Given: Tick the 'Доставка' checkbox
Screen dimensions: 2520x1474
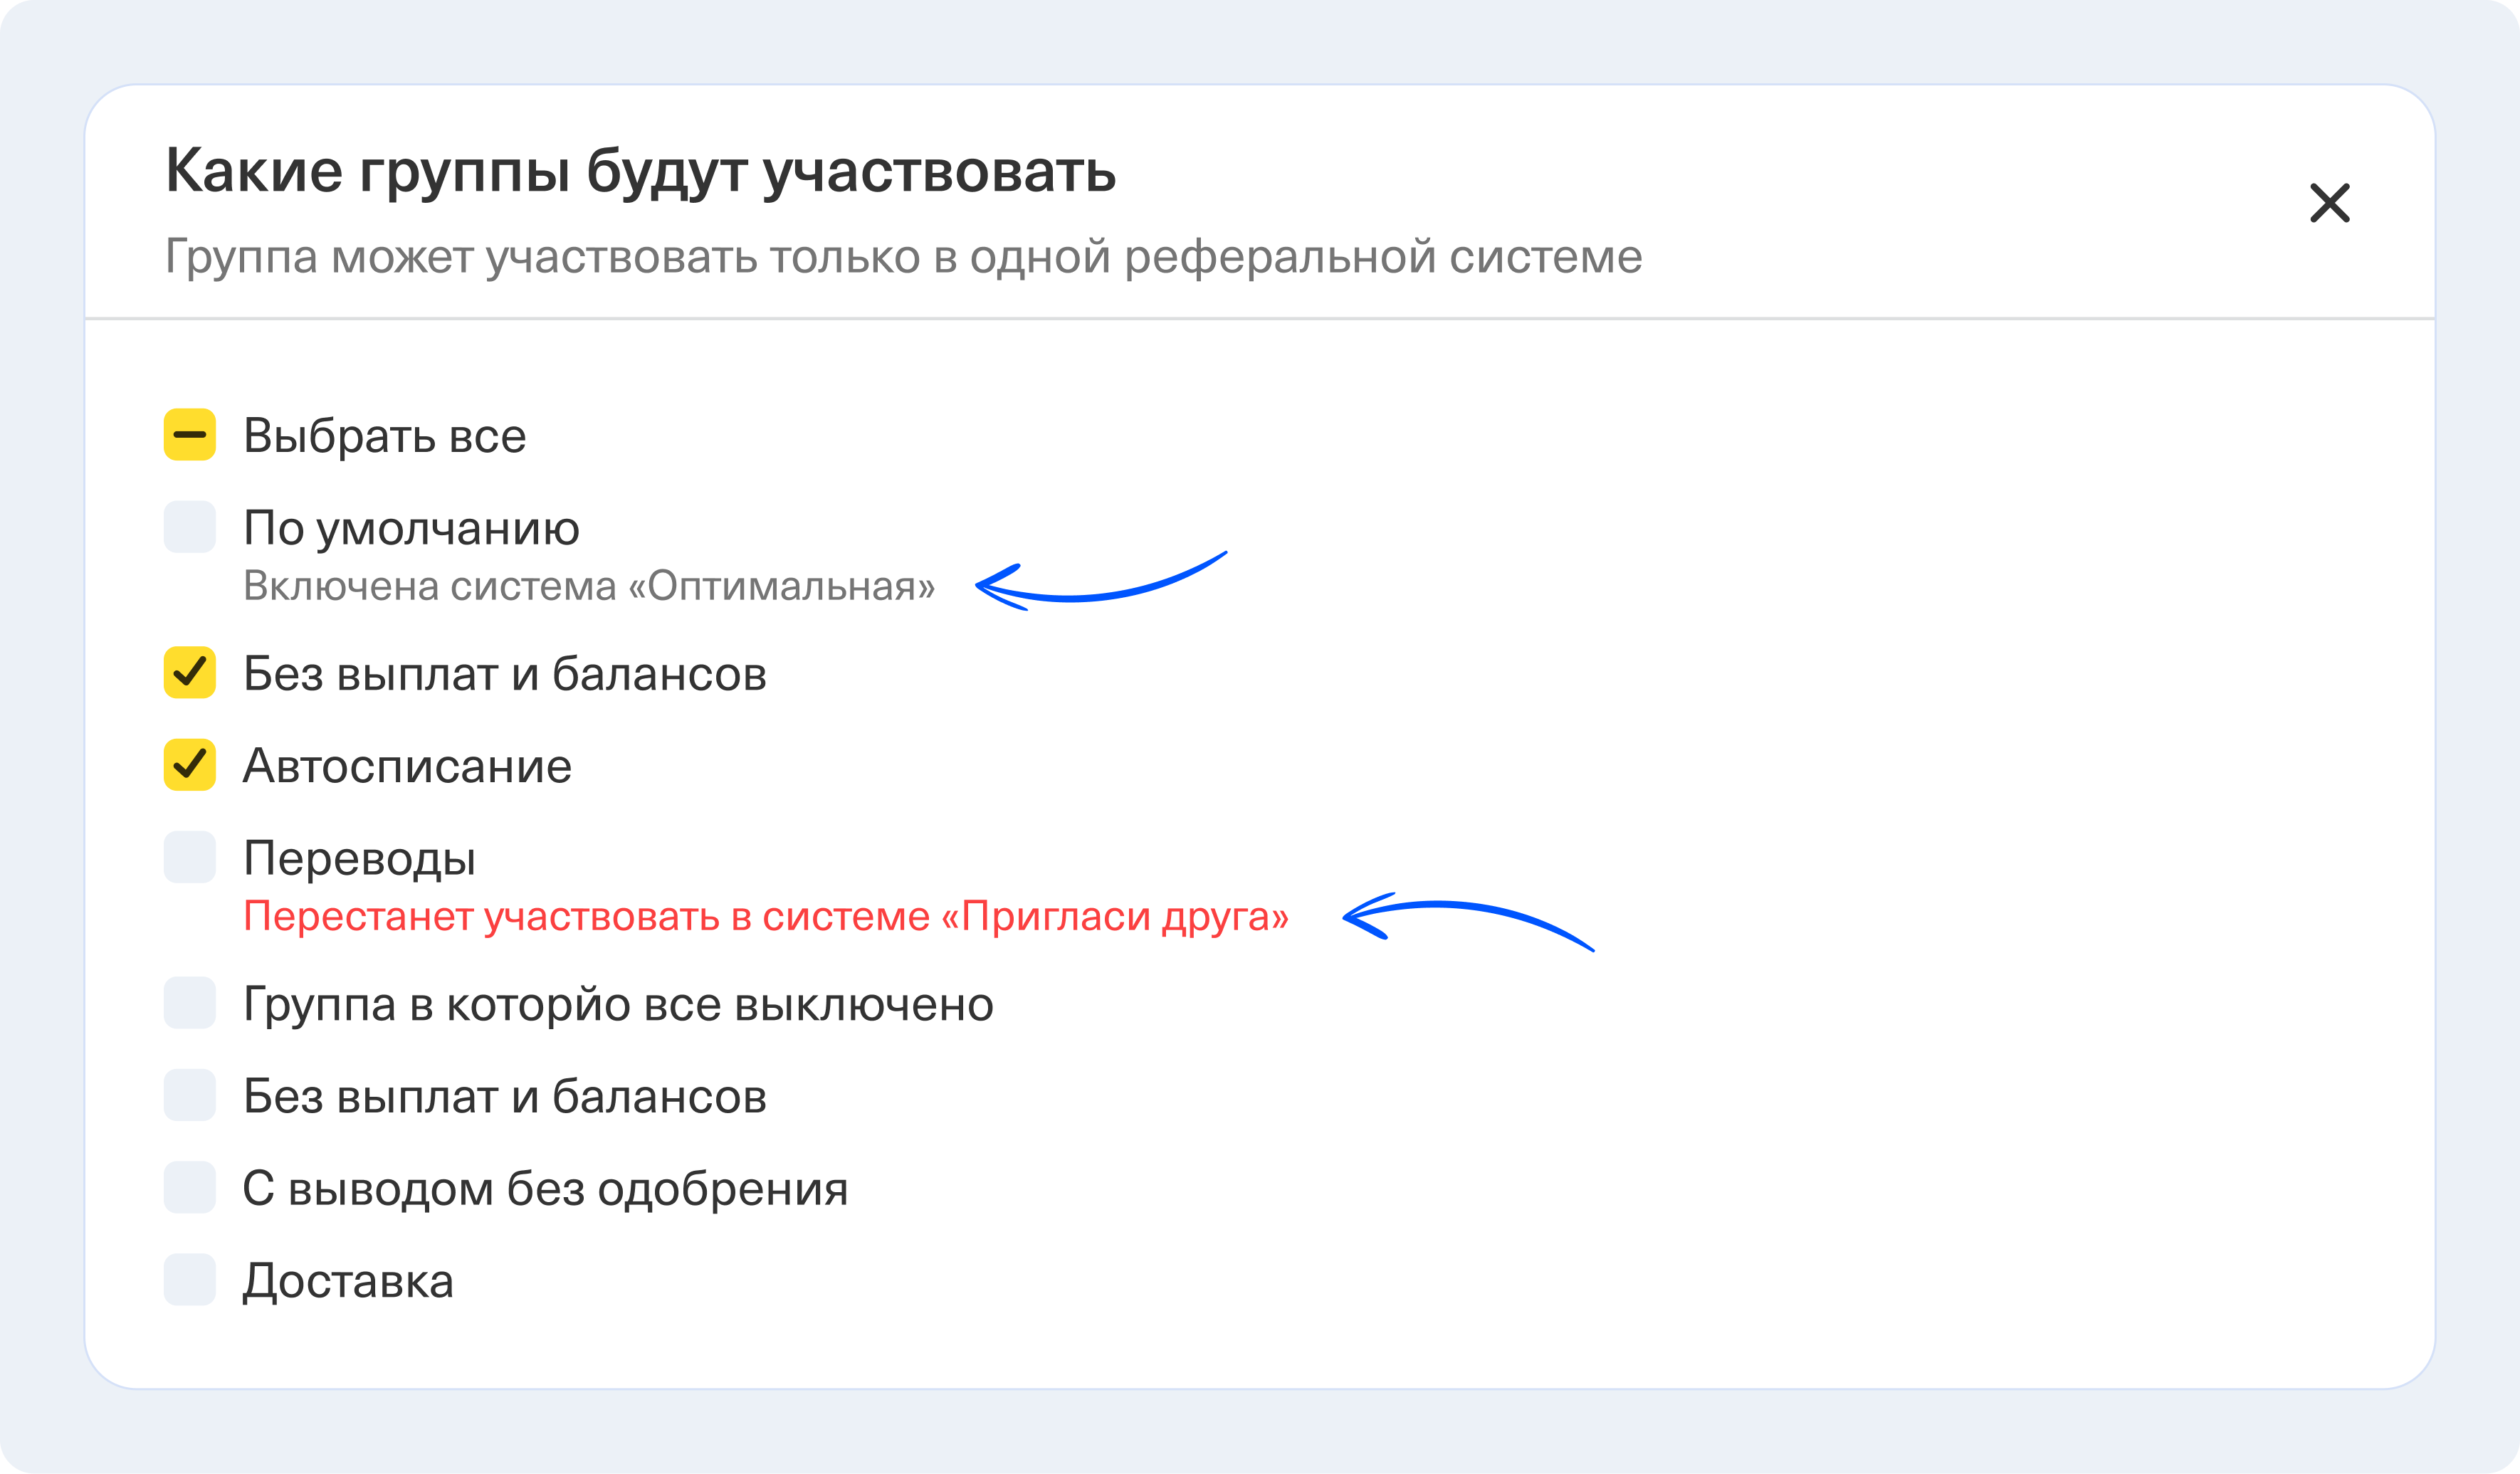Looking at the screenshot, I should (x=190, y=1279).
